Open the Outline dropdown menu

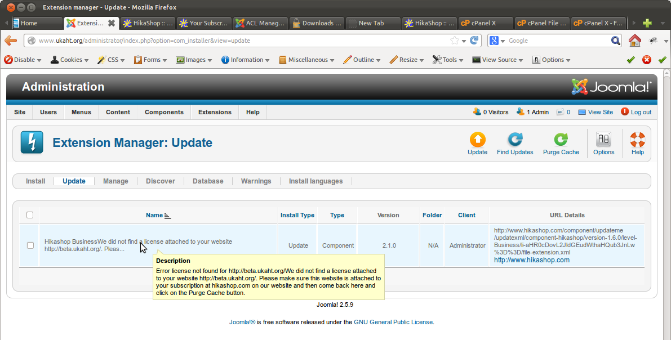point(362,60)
